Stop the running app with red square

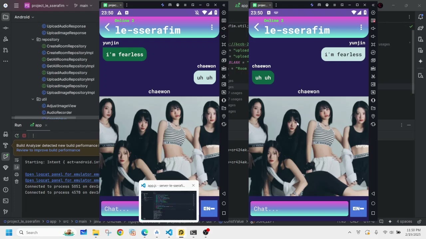24,135
